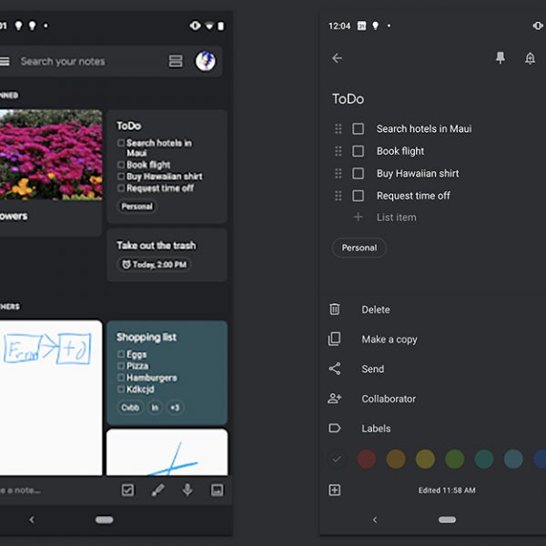Create a new drawing note with brush icon
Screen dimensions: 546x546
coord(157,490)
